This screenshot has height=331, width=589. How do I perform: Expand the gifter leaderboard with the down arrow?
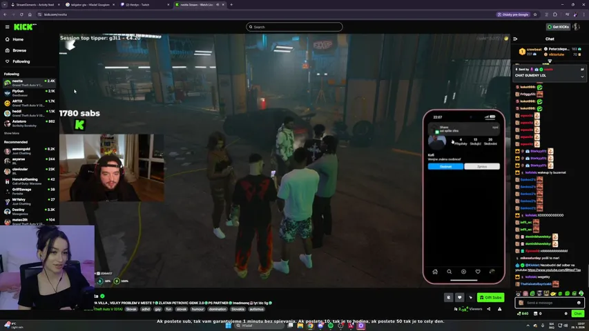(x=550, y=61)
